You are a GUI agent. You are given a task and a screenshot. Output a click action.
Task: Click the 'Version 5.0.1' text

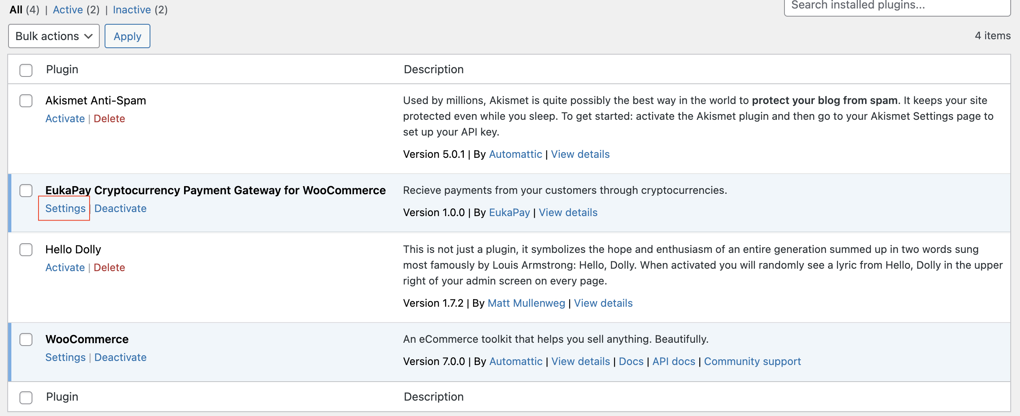pos(434,154)
